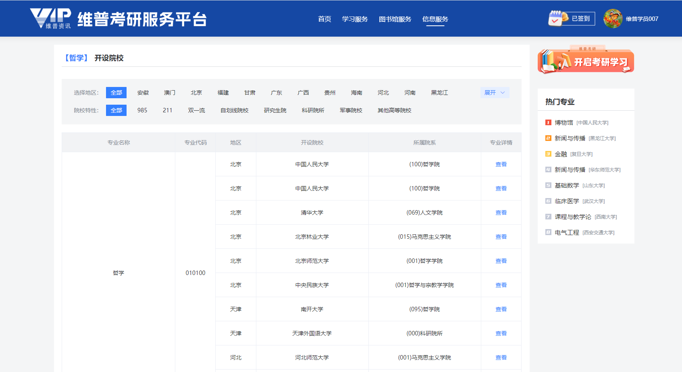
Task: View details for 河北师范大学 row
Action: 501,358
